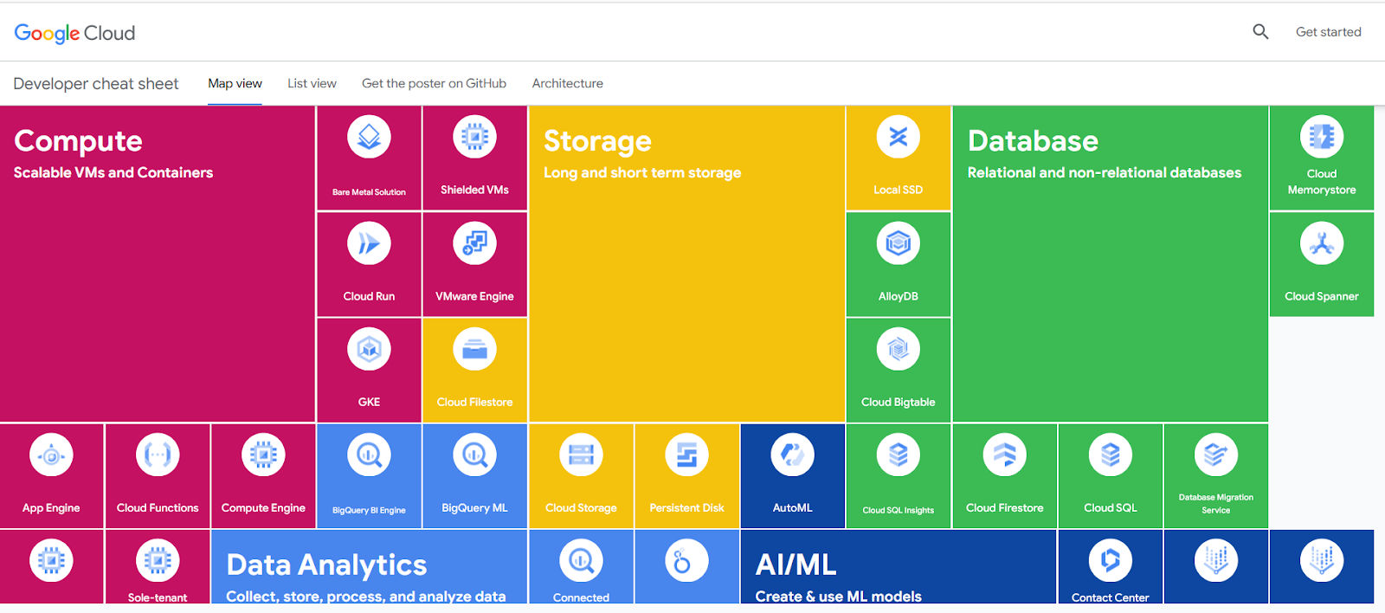Viewport: 1385px width, 613px height.
Task: Click 'Long and short term storage' subtitle
Action: [642, 172]
